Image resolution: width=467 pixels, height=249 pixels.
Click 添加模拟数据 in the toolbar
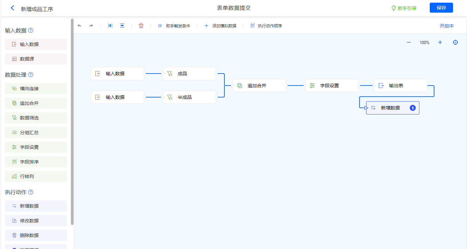[x=220, y=26]
